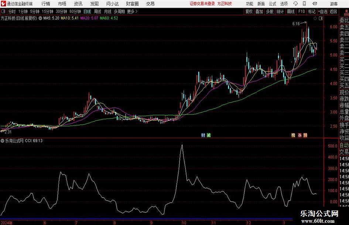349x225 pixels.
Task: Open the 功能 menu
Action: point(250,4)
